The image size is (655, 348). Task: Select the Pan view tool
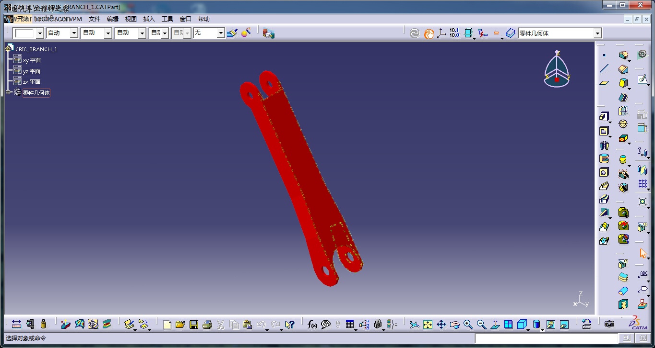coord(441,325)
